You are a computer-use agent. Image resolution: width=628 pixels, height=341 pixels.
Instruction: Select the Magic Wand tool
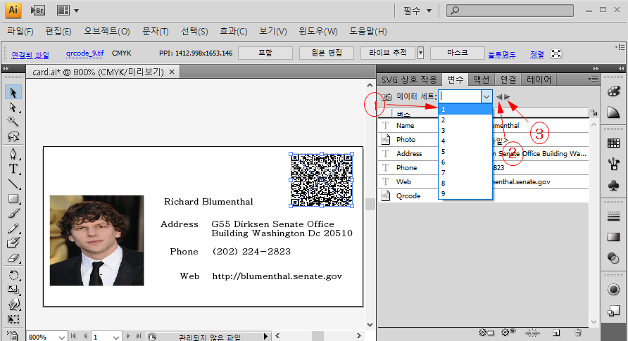coord(13,122)
